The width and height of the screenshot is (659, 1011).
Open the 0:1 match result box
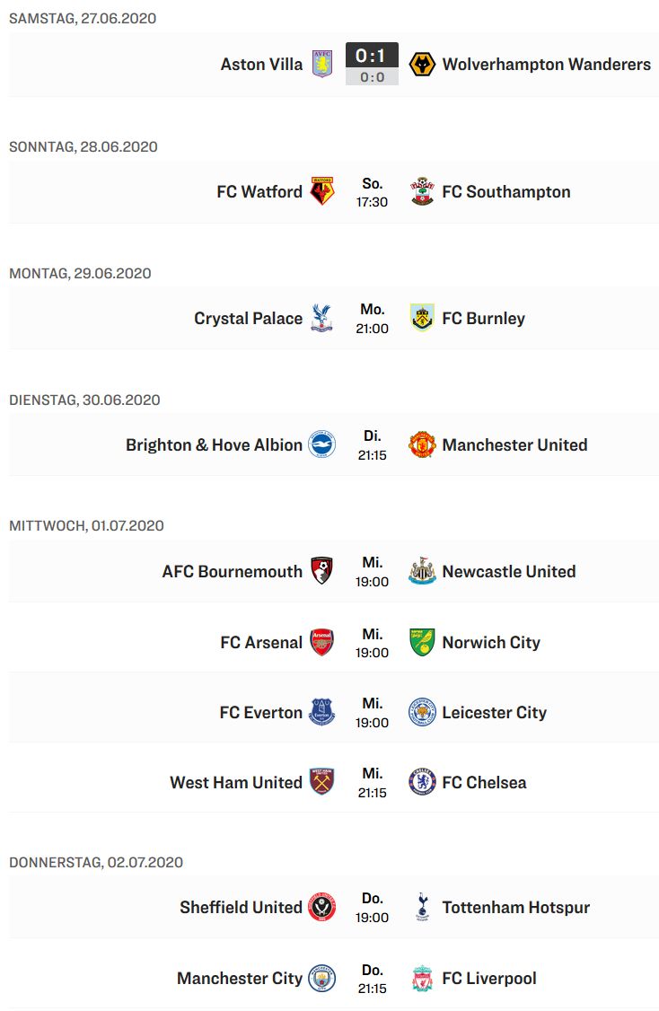point(372,64)
